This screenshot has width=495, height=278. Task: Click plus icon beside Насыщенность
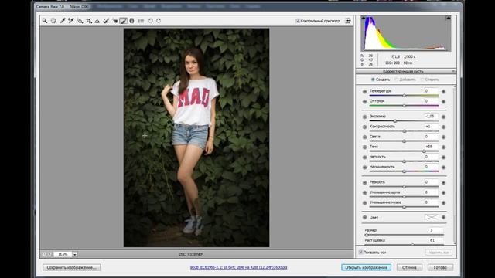pos(443,167)
